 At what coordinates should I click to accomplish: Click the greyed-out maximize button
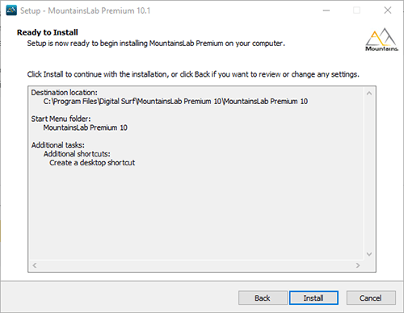(357, 10)
